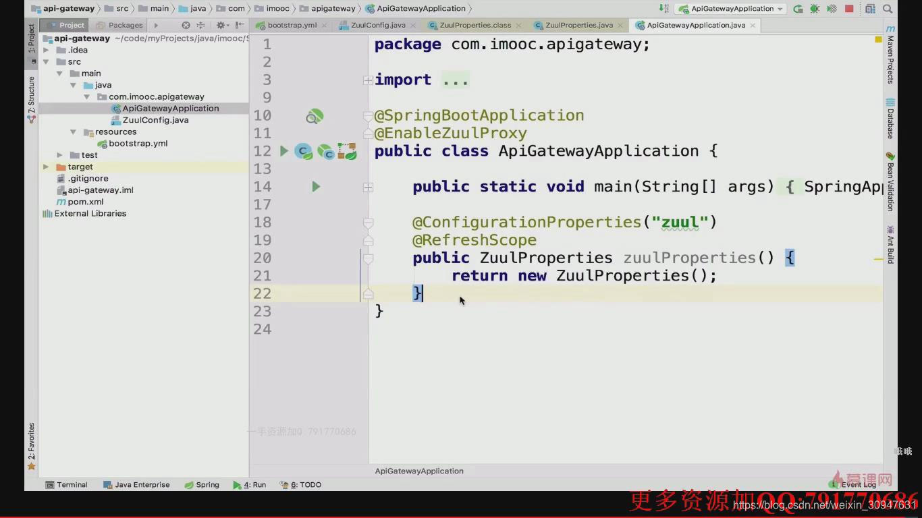This screenshot has height=518, width=922.
Task: Open the Event Log
Action: click(853, 484)
